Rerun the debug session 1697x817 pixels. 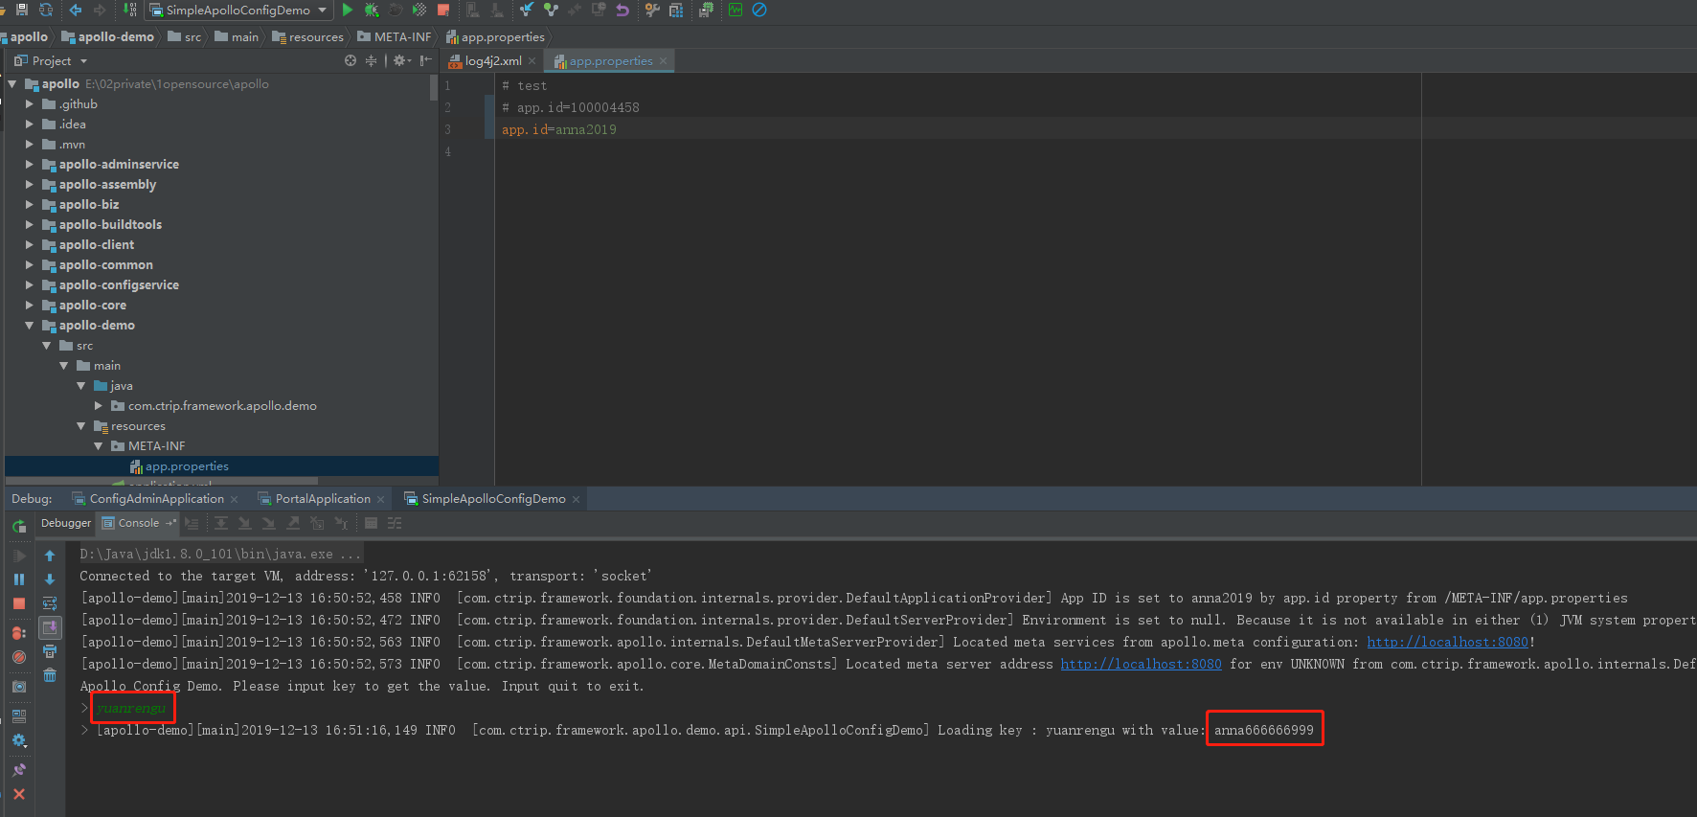19,526
